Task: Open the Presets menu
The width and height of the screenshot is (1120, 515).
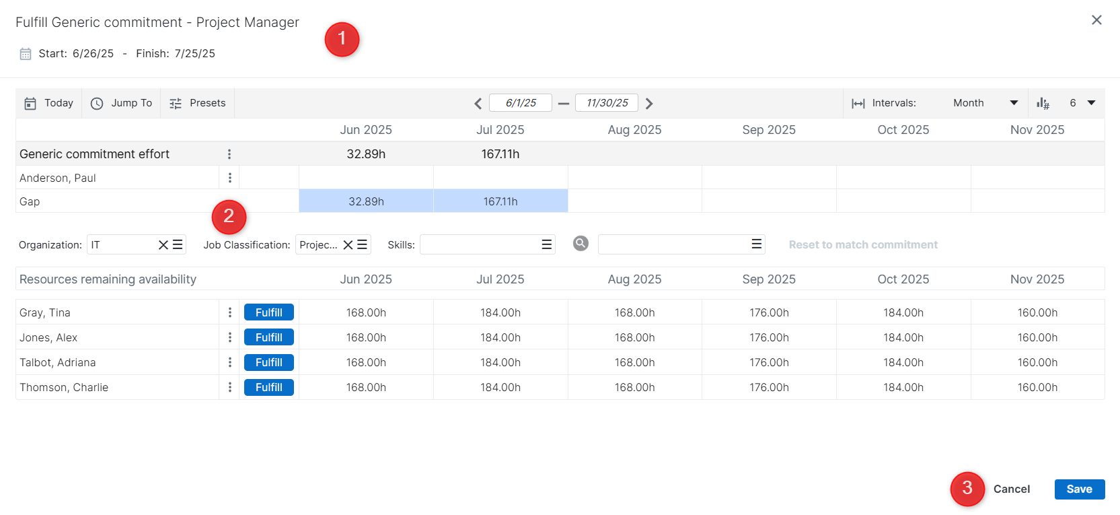Action: point(198,103)
